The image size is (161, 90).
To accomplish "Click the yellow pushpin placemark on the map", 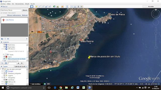I will tap(89, 57).
